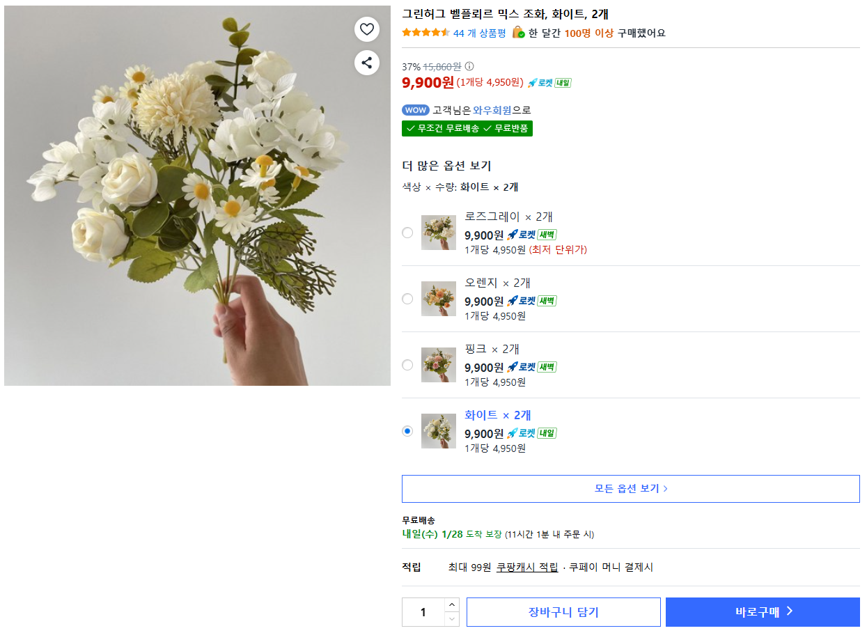The height and width of the screenshot is (633, 867).
Task: Choose the 핑크 × 2개 radio button
Action: pos(407,365)
